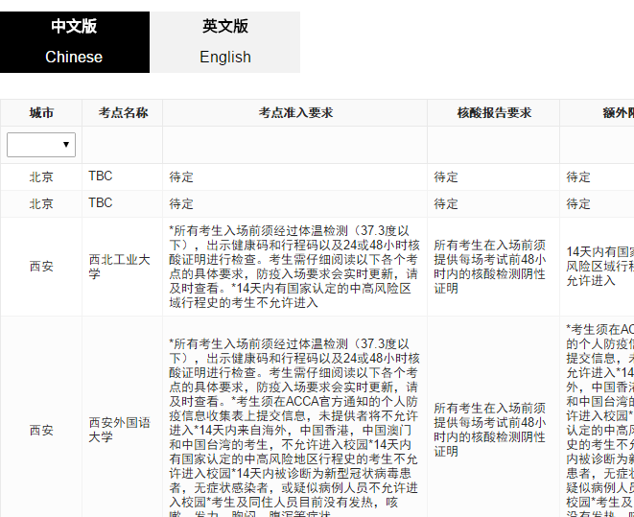Open the 城市 filter dropdown

(41, 145)
